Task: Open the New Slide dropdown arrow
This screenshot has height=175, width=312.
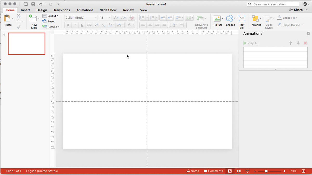Action: coord(39,18)
